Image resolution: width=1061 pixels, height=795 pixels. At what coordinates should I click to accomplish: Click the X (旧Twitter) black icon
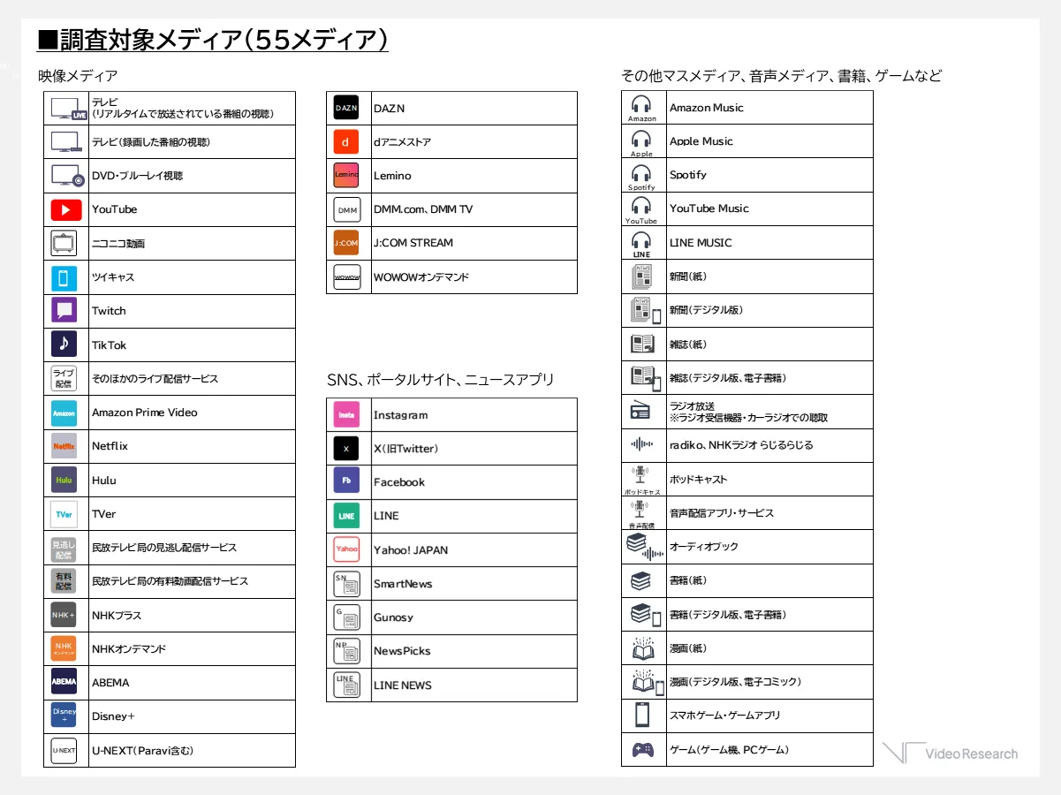(x=346, y=449)
